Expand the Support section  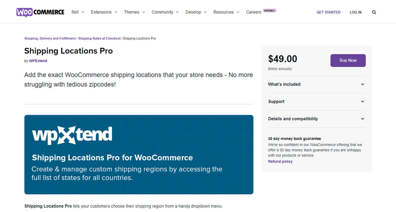tap(316, 101)
